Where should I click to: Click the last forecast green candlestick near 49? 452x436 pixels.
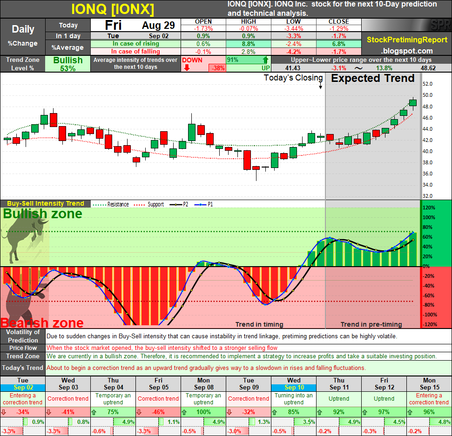(x=413, y=103)
